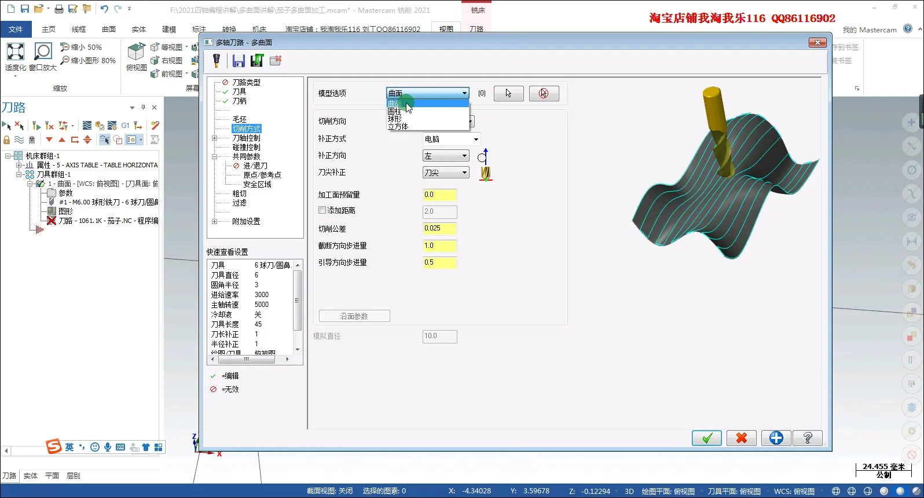Click blue plus apply button
The image size is (924, 498).
click(x=776, y=438)
